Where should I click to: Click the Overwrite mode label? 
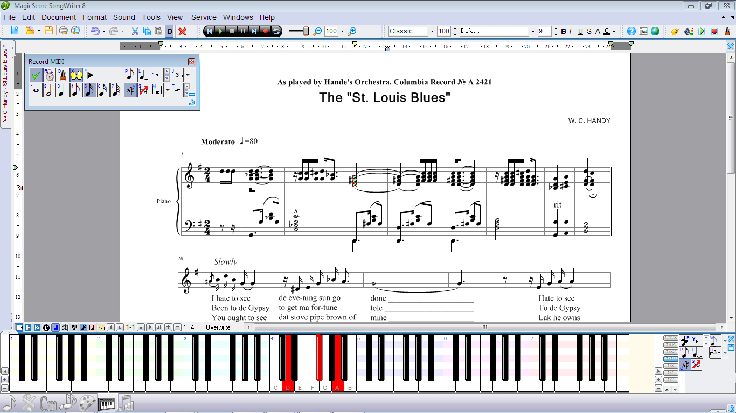pos(218,327)
